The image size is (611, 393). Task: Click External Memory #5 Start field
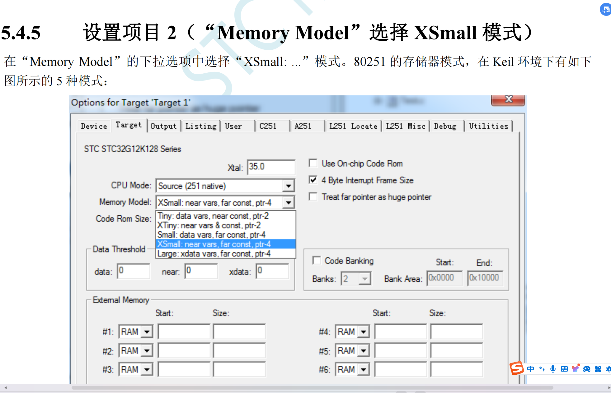(401, 350)
